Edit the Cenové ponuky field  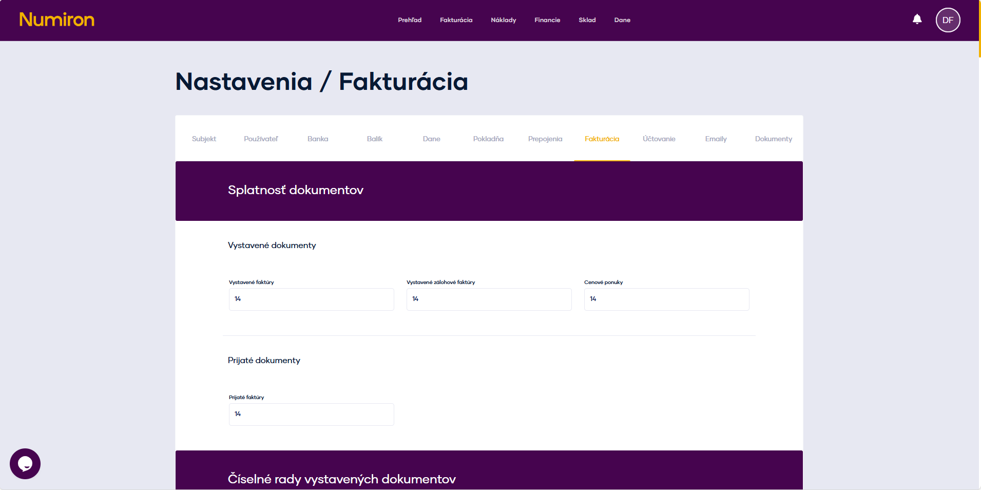(x=666, y=299)
